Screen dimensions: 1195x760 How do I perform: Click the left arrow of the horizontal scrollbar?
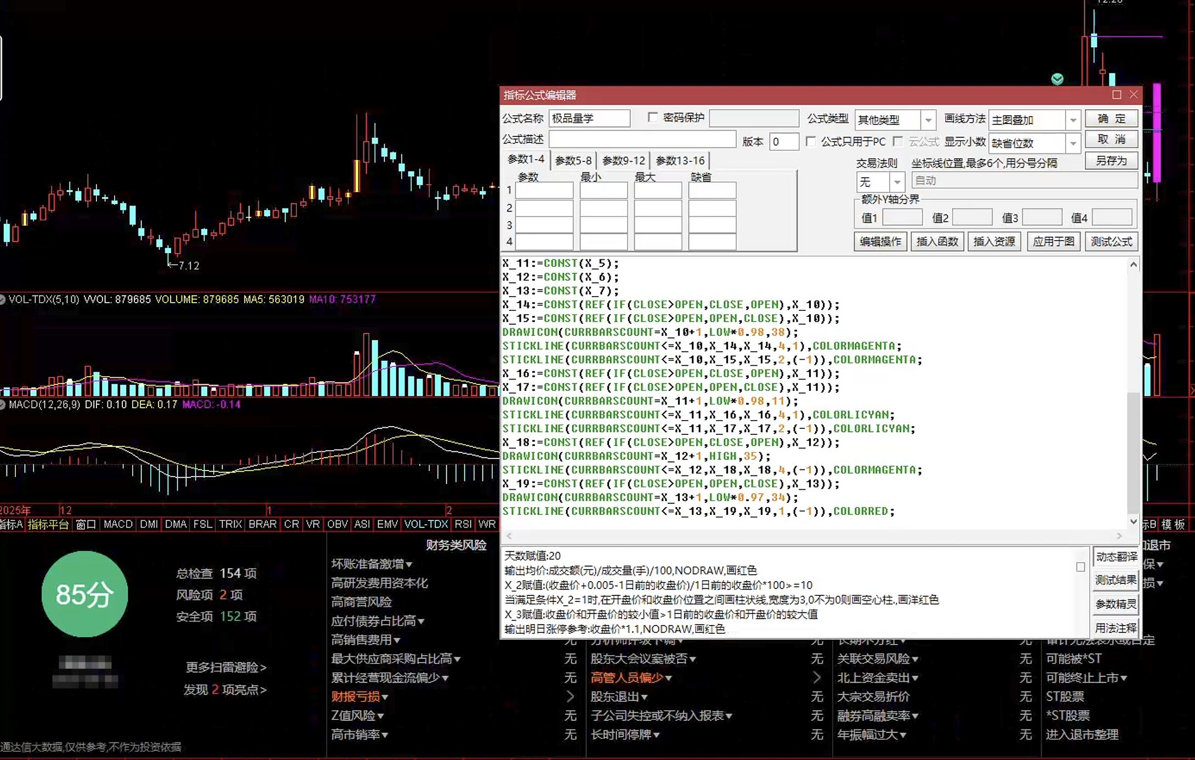pos(509,536)
